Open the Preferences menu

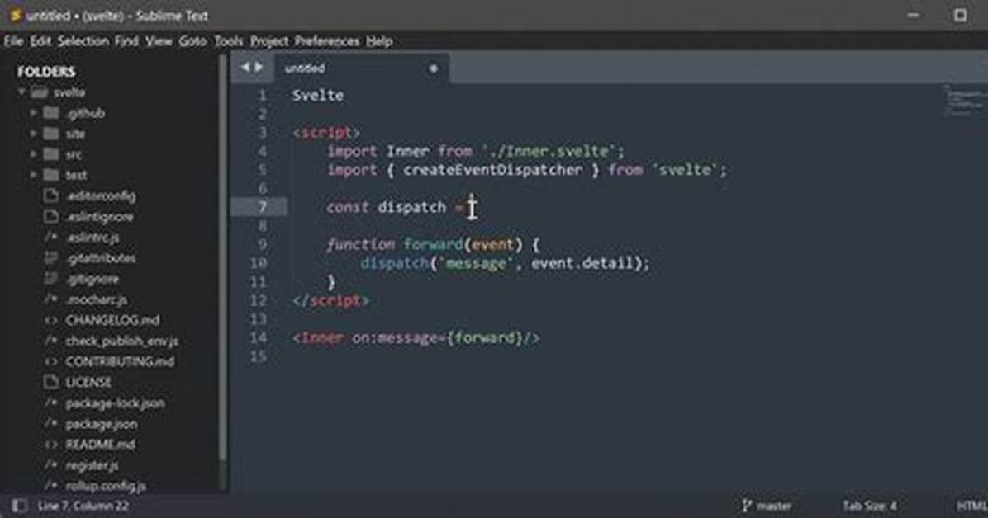click(x=327, y=41)
